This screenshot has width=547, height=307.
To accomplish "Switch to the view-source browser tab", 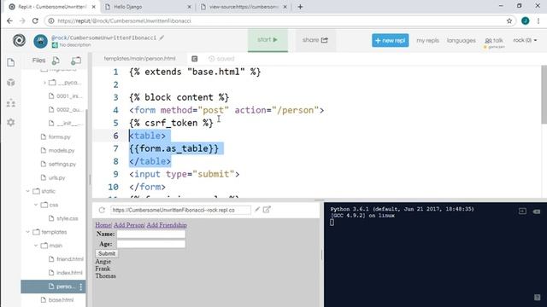I will pyautogui.click(x=244, y=7).
